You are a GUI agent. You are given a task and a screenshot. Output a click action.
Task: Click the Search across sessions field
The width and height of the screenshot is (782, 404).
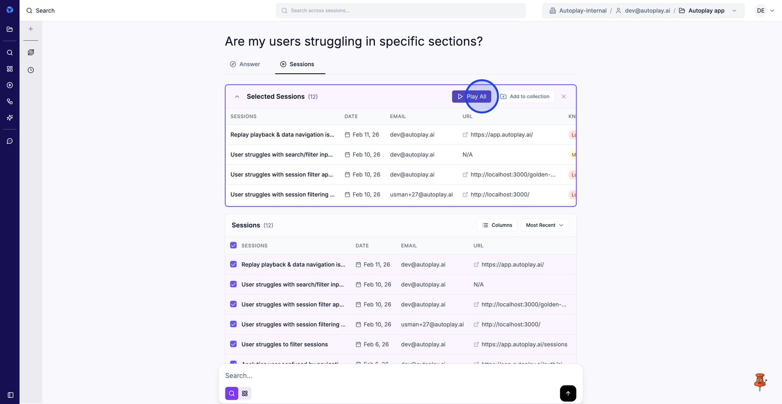click(400, 10)
